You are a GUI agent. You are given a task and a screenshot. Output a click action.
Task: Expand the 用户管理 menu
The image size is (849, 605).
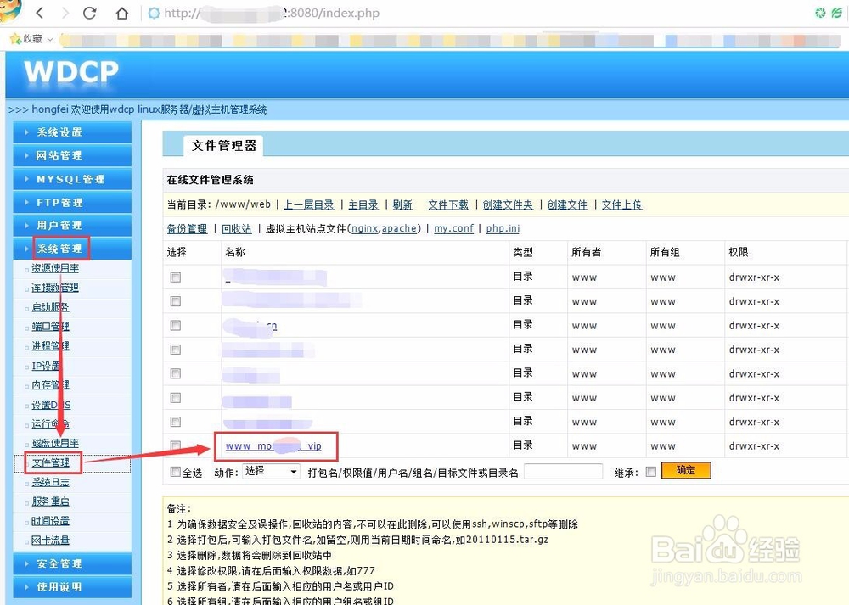point(72,225)
